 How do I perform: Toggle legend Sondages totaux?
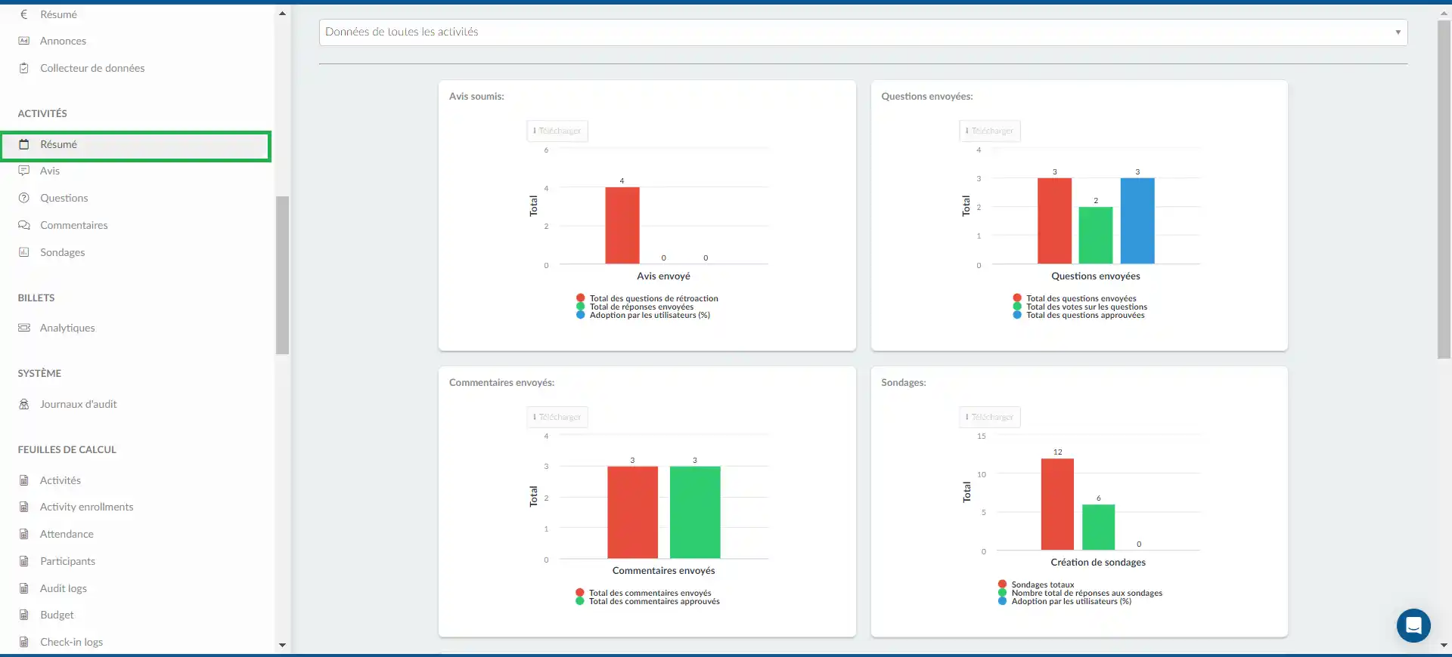1036,585
